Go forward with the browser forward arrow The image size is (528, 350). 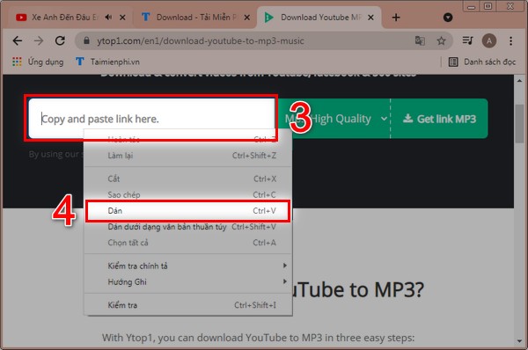(39, 40)
